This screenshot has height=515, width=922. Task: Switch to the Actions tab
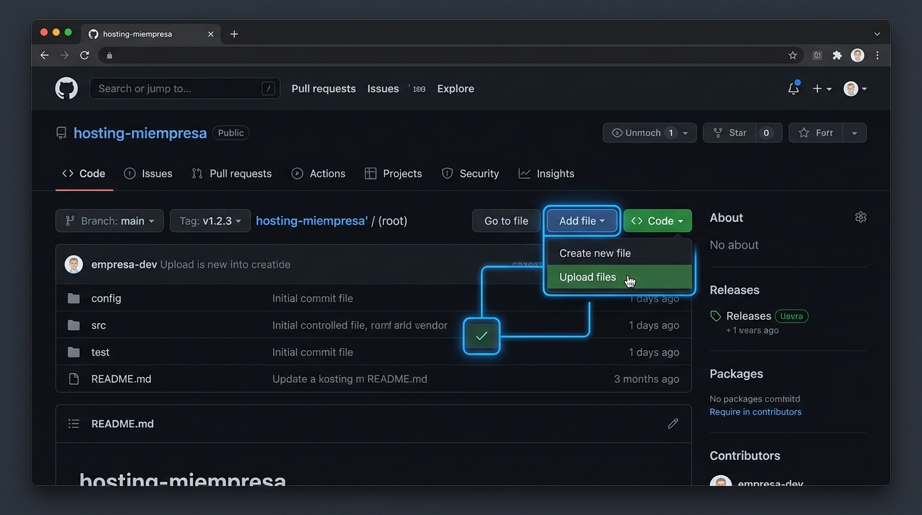pos(319,174)
